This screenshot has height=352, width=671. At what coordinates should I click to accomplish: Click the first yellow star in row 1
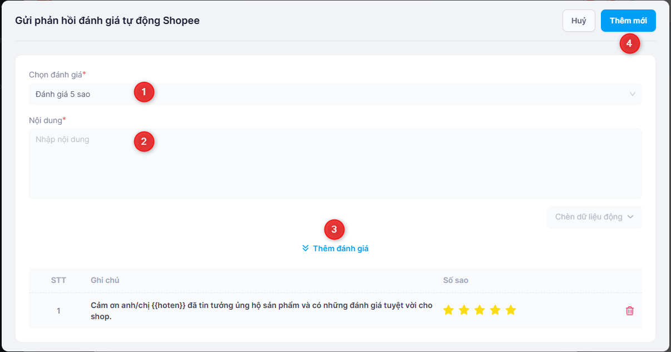click(x=448, y=310)
